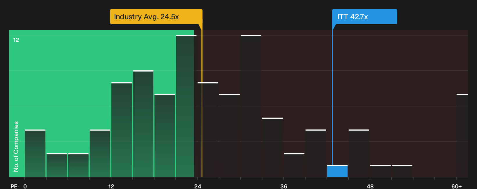Click the ITT 42.7x label
The image size is (477, 189).
[x=365, y=17]
